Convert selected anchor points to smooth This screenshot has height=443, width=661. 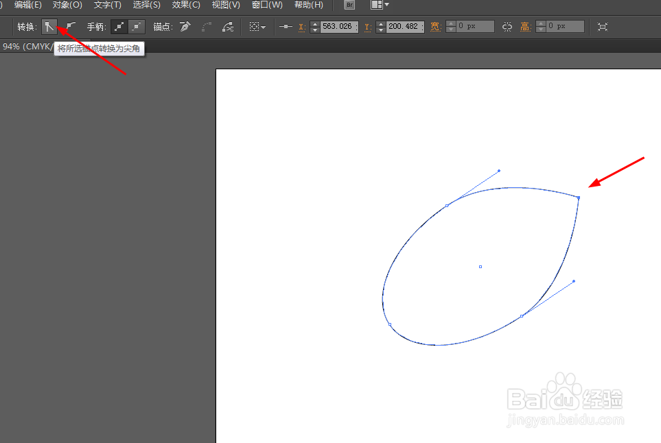coord(71,27)
